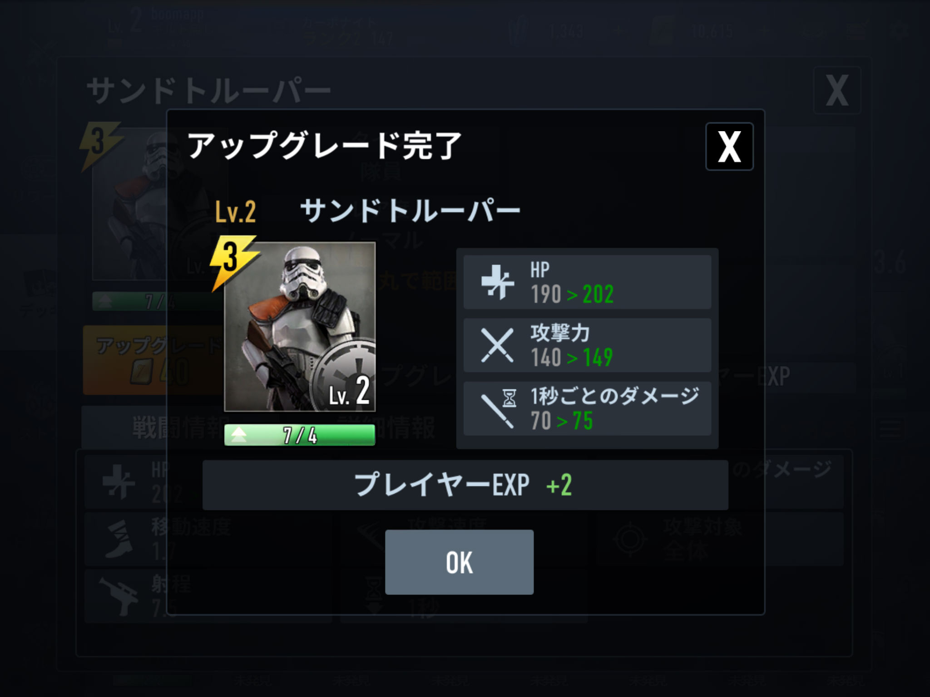Viewport: 930px width, 697px height.
Task: Tap the crossed swords 攻撃力 icon
Action: (x=497, y=345)
